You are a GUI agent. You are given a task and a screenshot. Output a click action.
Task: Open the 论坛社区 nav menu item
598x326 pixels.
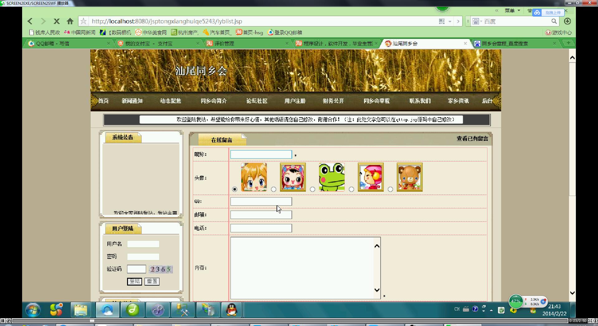257,101
